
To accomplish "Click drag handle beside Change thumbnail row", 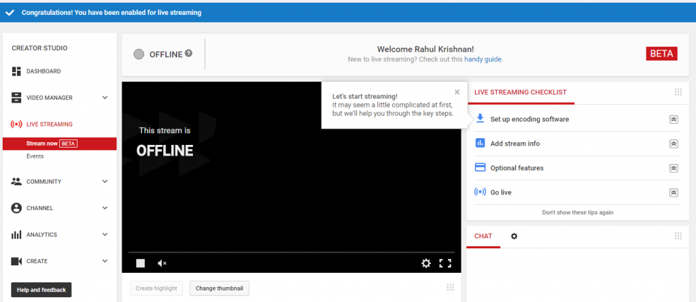I will [x=450, y=287].
